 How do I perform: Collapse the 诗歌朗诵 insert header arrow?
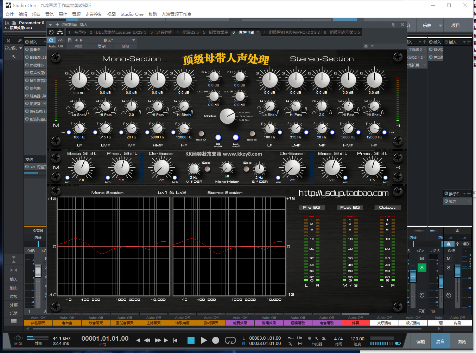50,25
